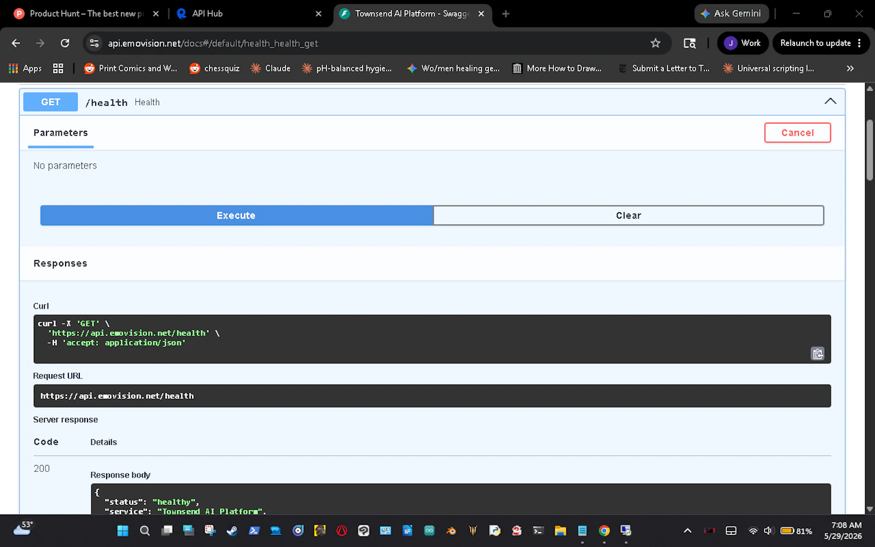
Task: Open volume control in system tray
Action: click(x=768, y=531)
